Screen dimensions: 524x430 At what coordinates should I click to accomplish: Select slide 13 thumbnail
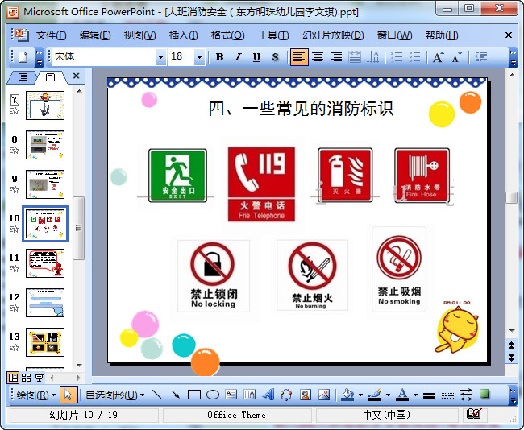(45, 342)
